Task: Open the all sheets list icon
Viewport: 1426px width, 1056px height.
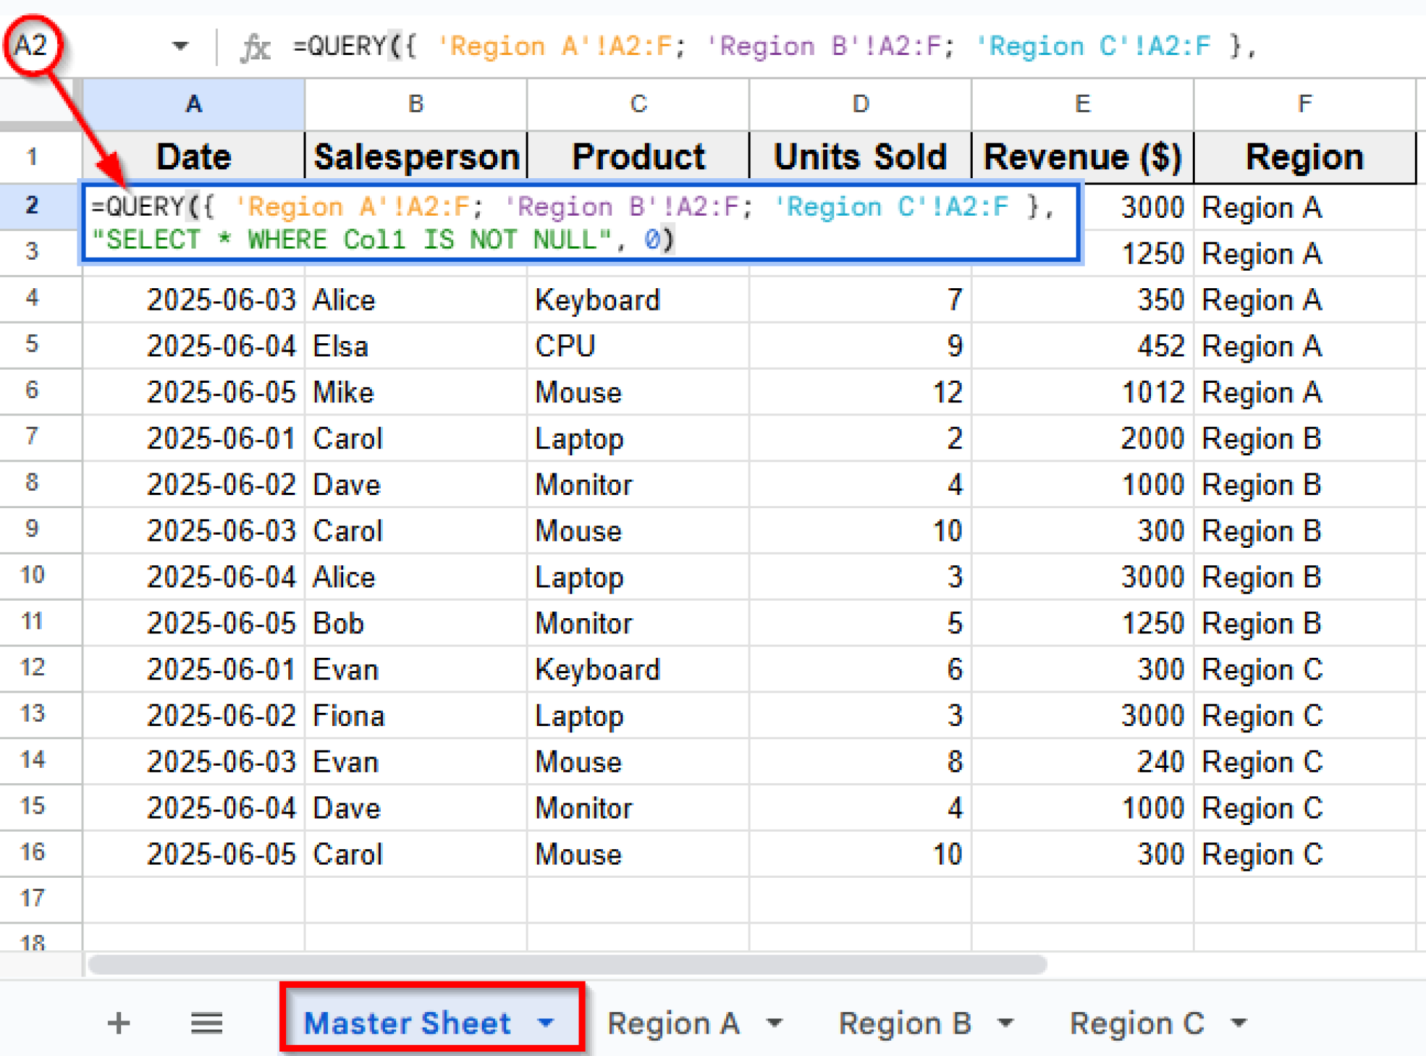Action: pyautogui.click(x=207, y=1023)
